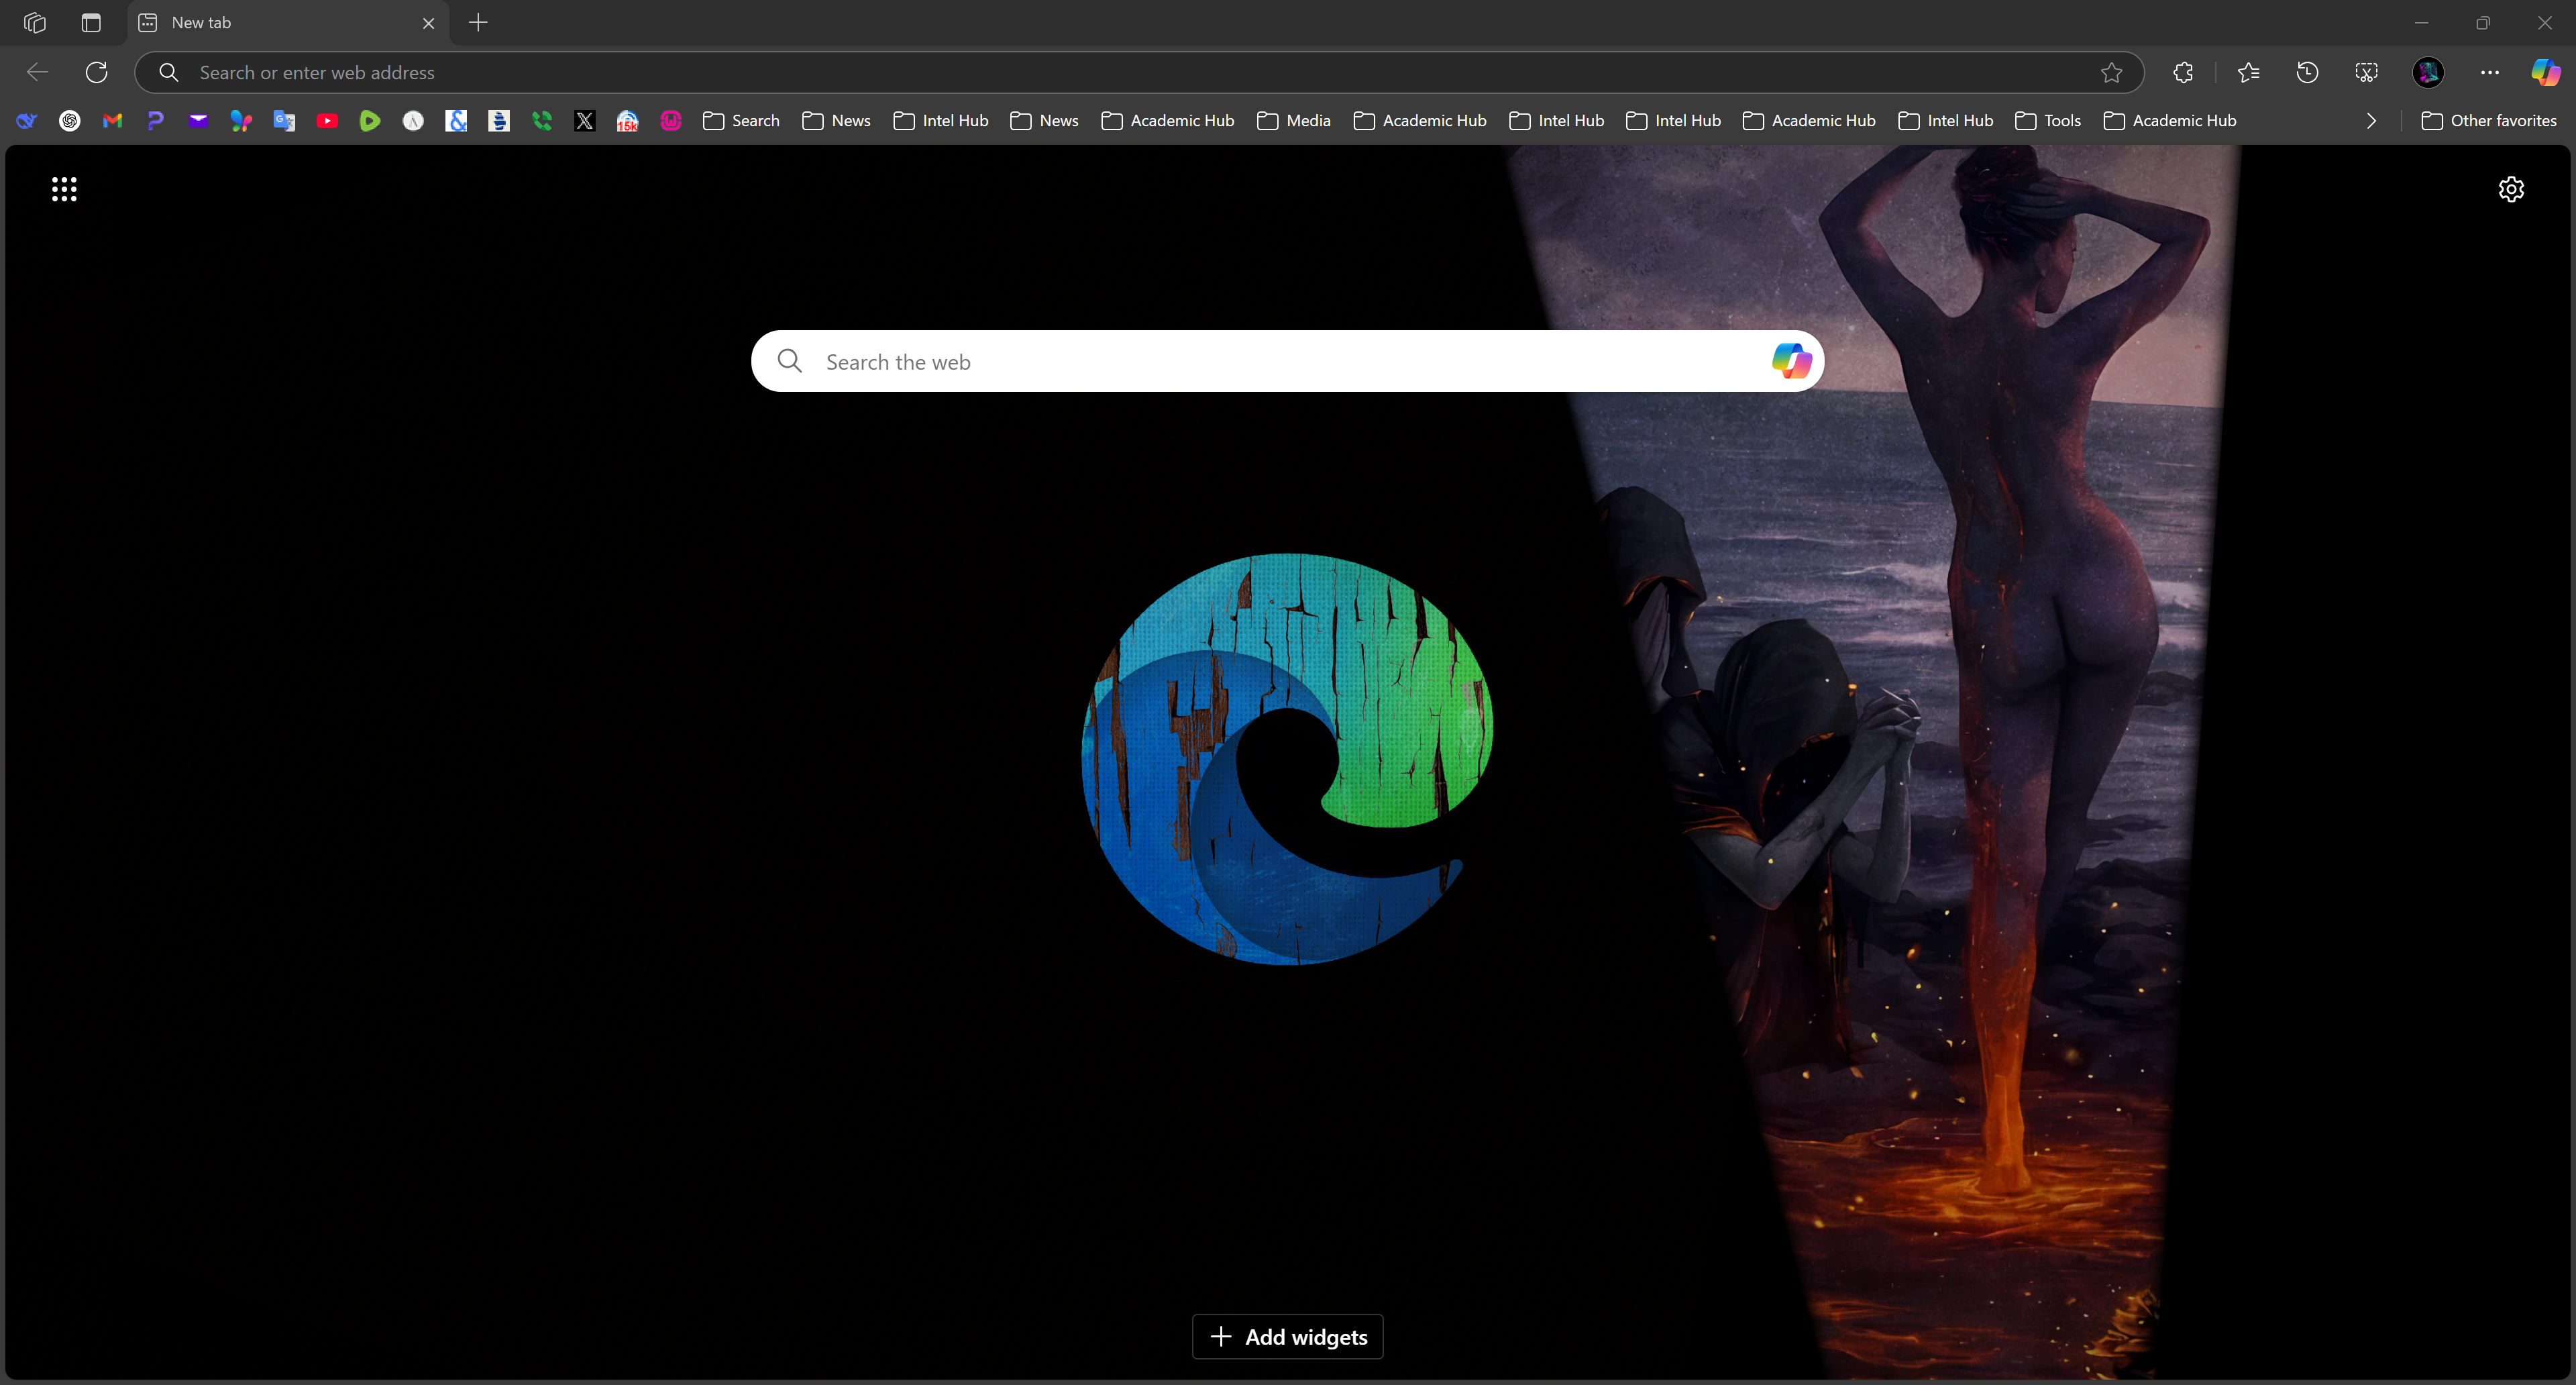Open the History icon in the toolbar
The image size is (2576, 1385).
pyautogui.click(x=2307, y=72)
